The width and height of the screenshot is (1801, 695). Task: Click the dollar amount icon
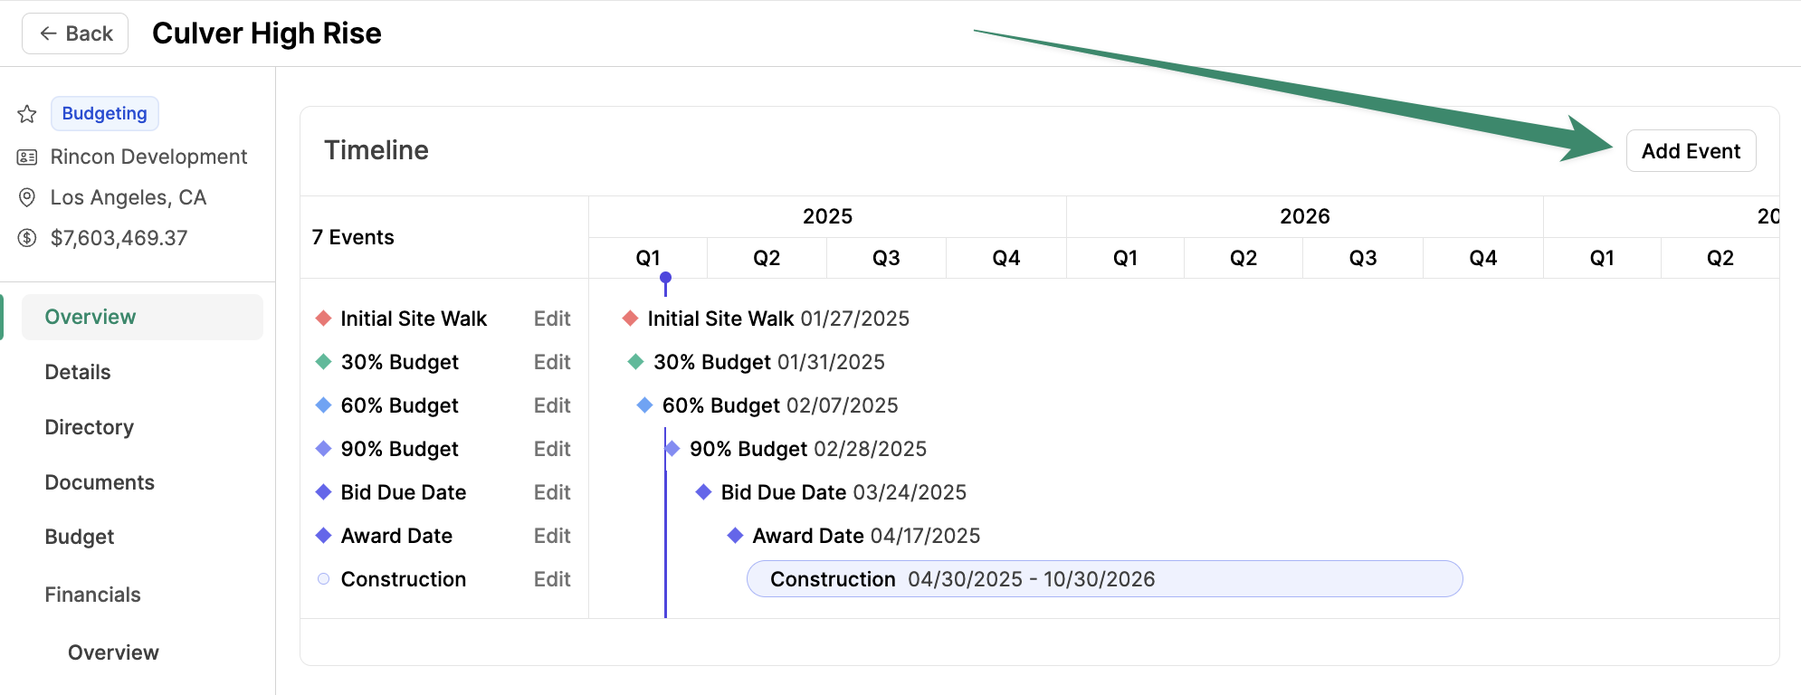(x=27, y=238)
